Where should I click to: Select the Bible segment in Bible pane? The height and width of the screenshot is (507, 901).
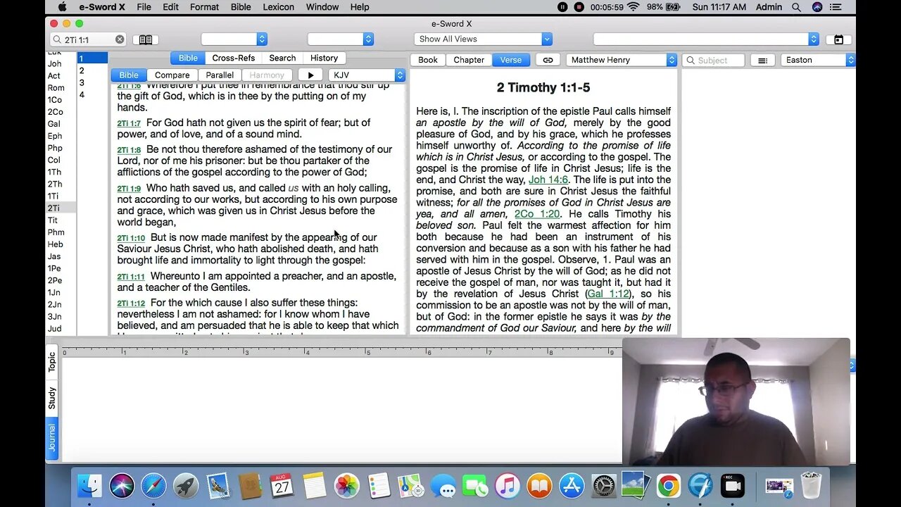129,75
